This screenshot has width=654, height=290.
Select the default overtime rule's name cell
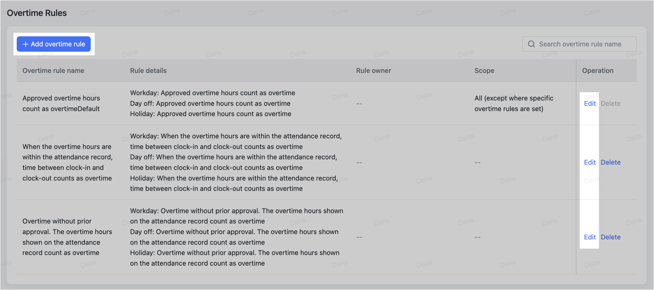pos(61,103)
